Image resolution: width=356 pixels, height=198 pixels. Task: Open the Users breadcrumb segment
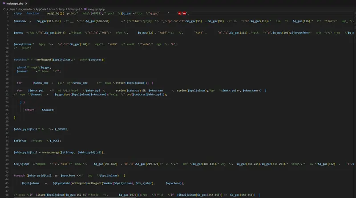click(12, 9)
